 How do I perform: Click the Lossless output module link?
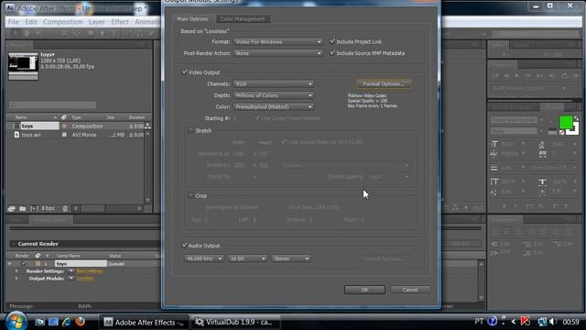coord(85,279)
